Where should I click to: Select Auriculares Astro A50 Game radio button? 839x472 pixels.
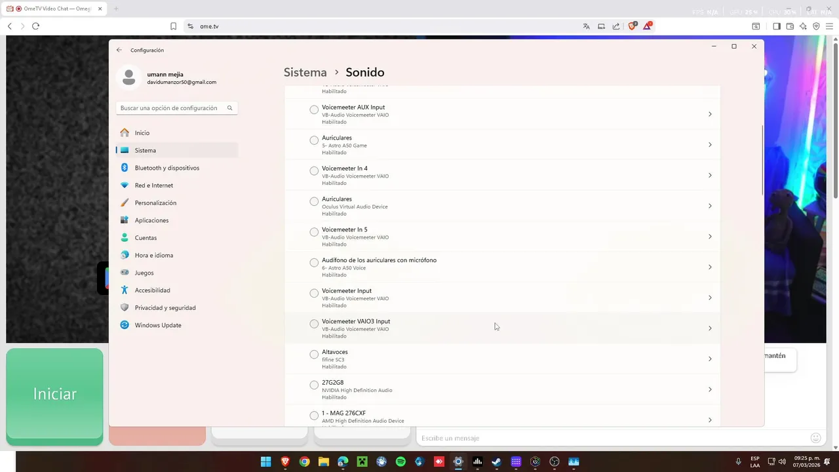click(x=314, y=140)
